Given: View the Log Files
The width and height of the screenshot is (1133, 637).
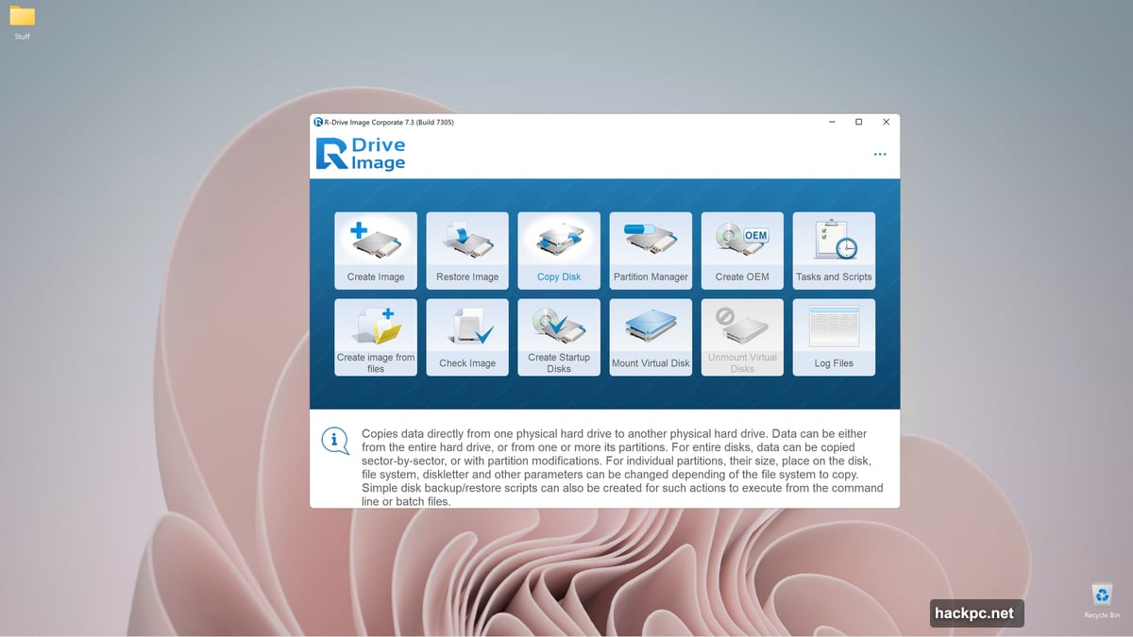Looking at the screenshot, I should [x=834, y=337].
